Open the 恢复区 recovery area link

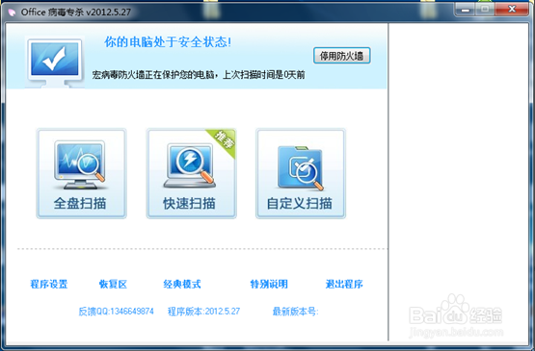click(113, 284)
